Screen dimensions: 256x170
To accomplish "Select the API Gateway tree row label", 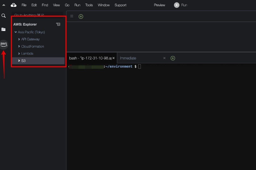I will (30, 39).
